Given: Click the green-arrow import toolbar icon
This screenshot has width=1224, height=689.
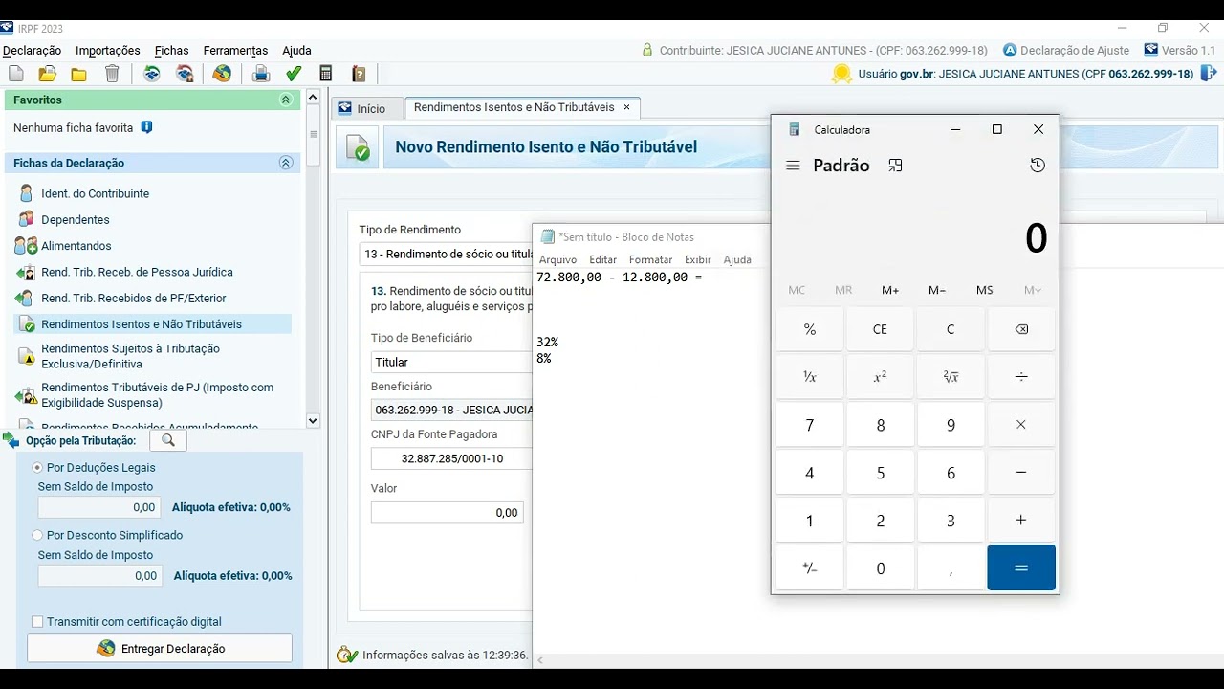Looking at the screenshot, I should coord(152,74).
